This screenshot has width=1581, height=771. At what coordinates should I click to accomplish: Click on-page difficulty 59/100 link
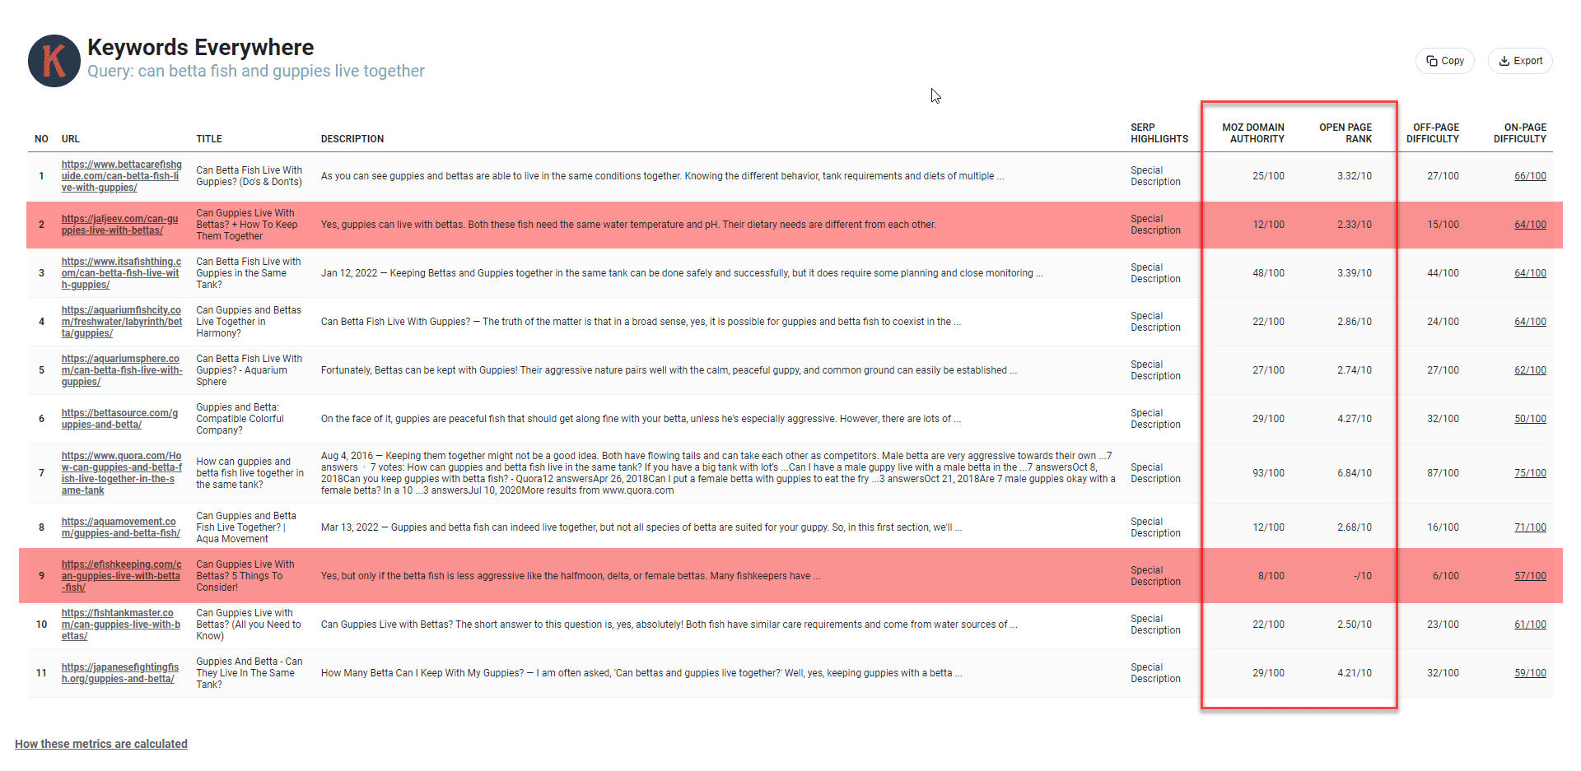(x=1530, y=673)
